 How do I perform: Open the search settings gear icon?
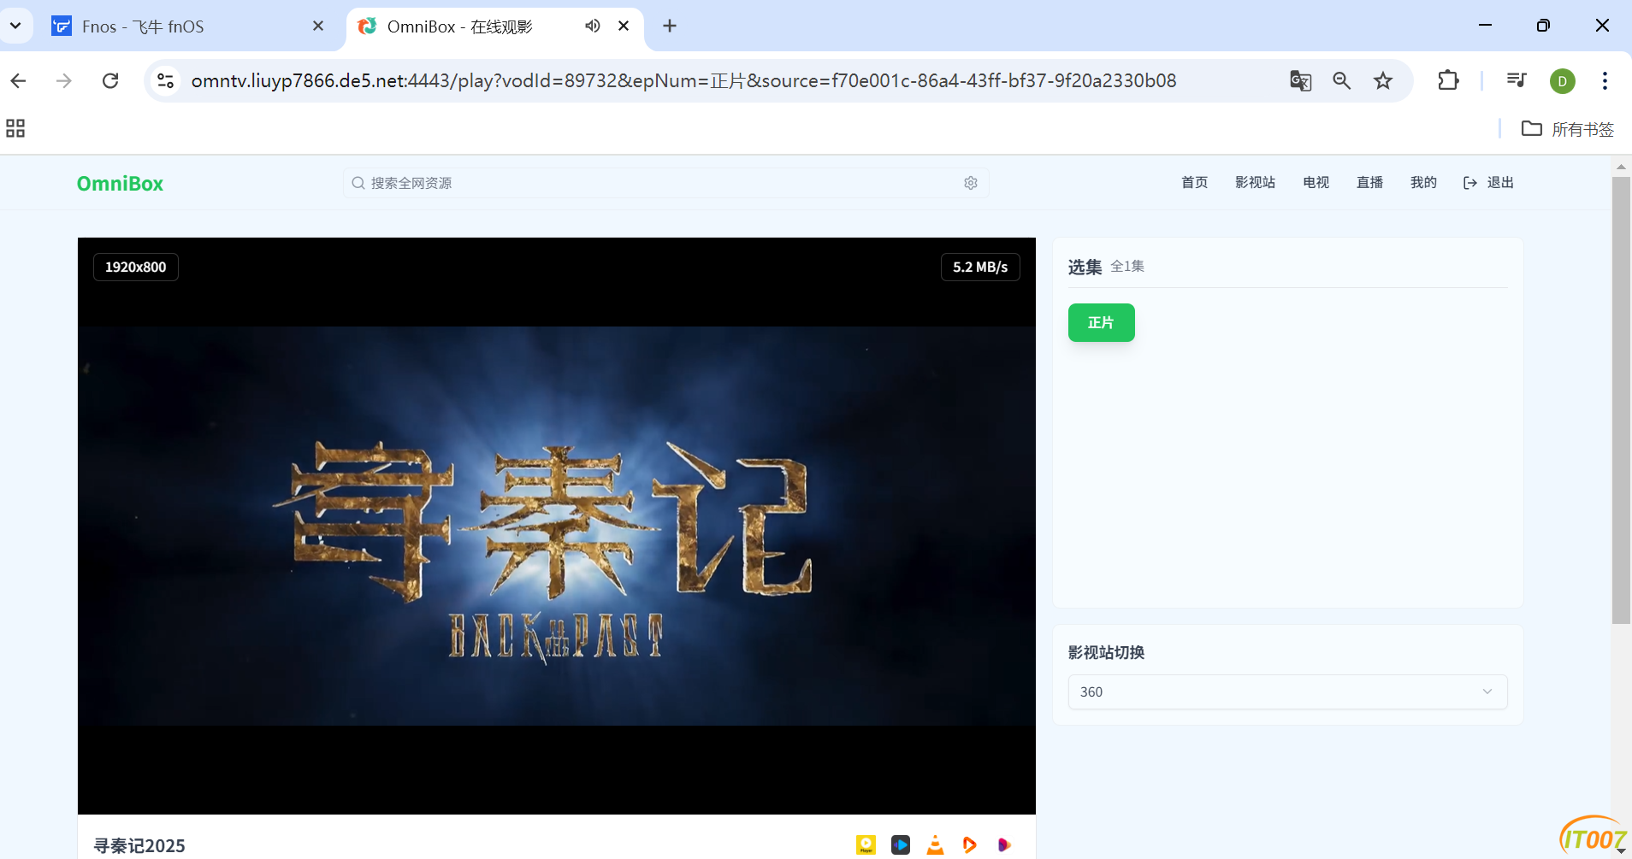(x=970, y=182)
